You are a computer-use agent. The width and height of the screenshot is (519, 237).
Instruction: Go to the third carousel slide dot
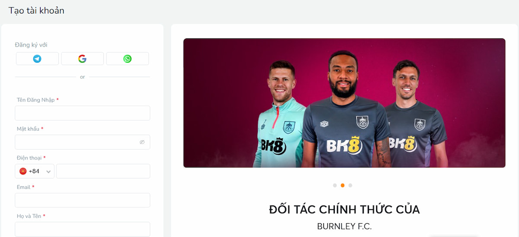pyautogui.click(x=350, y=185)
